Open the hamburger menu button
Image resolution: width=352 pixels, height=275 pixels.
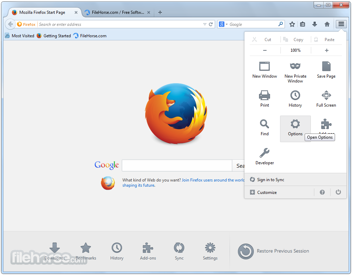(341, 24)
